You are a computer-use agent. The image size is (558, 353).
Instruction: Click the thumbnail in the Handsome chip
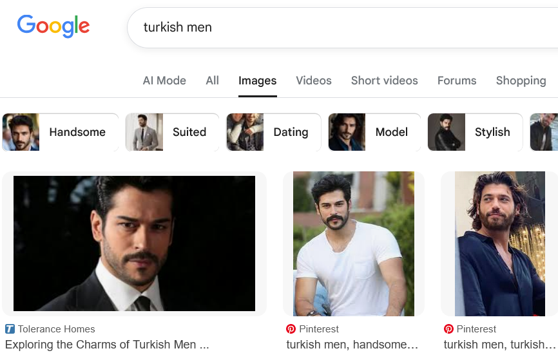click(21, 132)
